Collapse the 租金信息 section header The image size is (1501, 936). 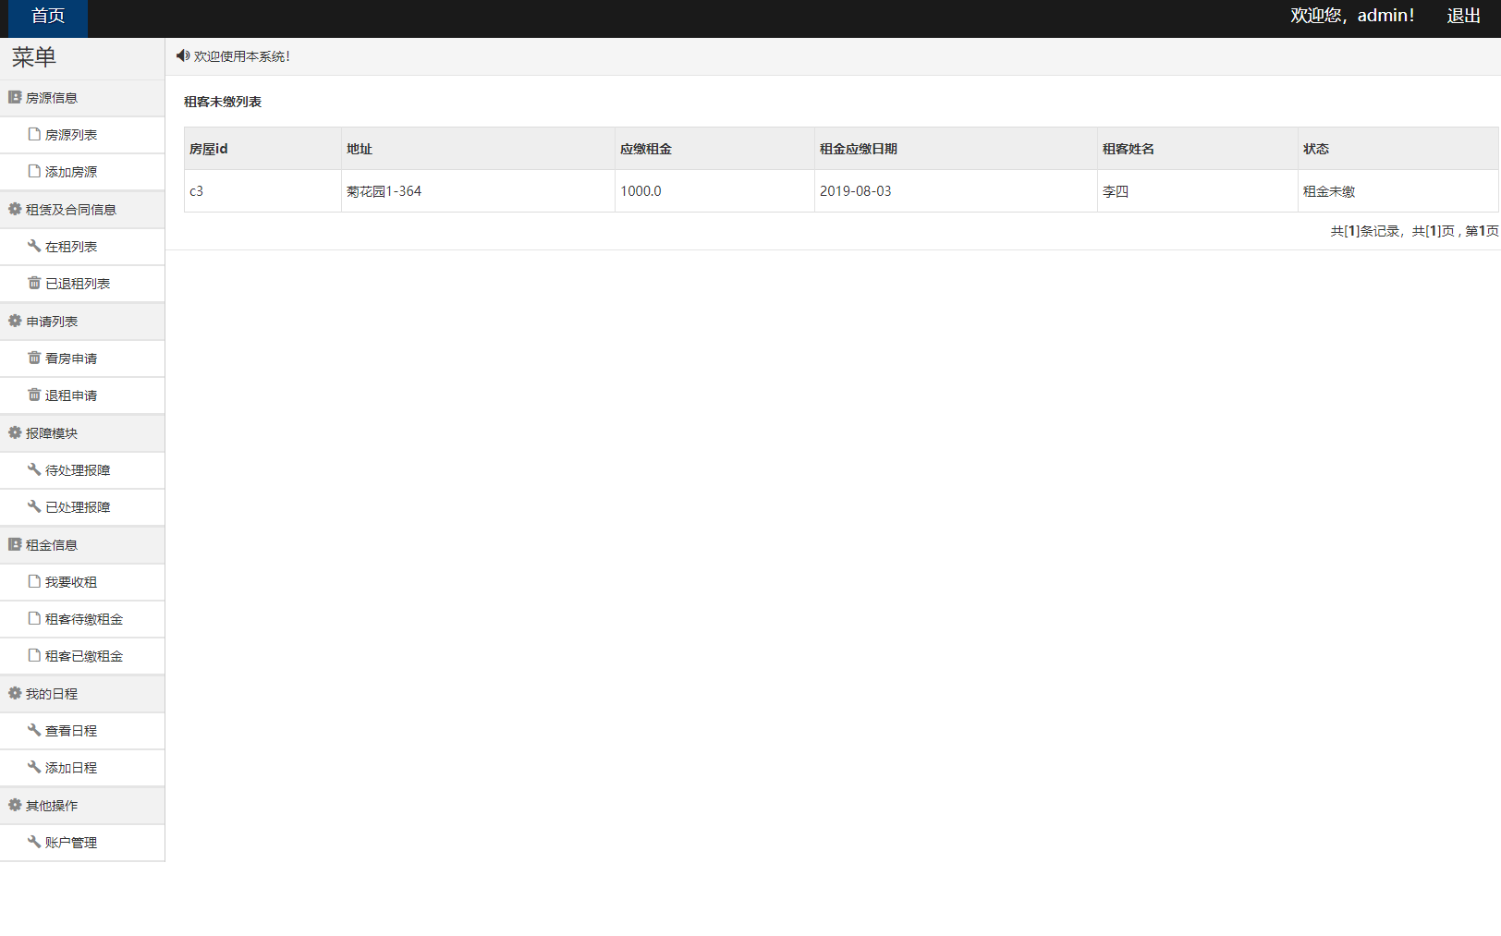tap(82, 545)
